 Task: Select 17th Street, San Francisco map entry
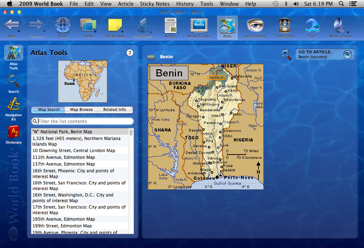pyautogui.click(x=80, y=210)
